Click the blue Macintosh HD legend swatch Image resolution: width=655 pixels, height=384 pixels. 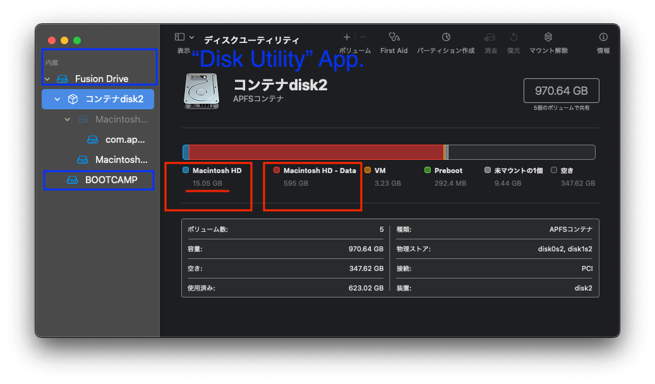point(186,170)
